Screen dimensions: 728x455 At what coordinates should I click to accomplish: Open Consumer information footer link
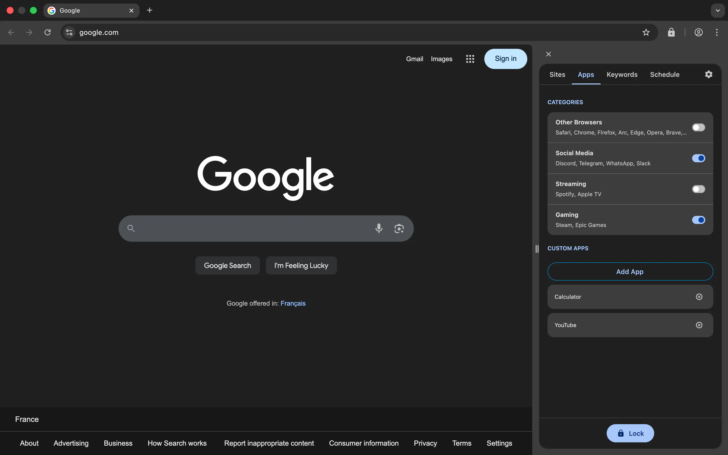pos(364,443)
